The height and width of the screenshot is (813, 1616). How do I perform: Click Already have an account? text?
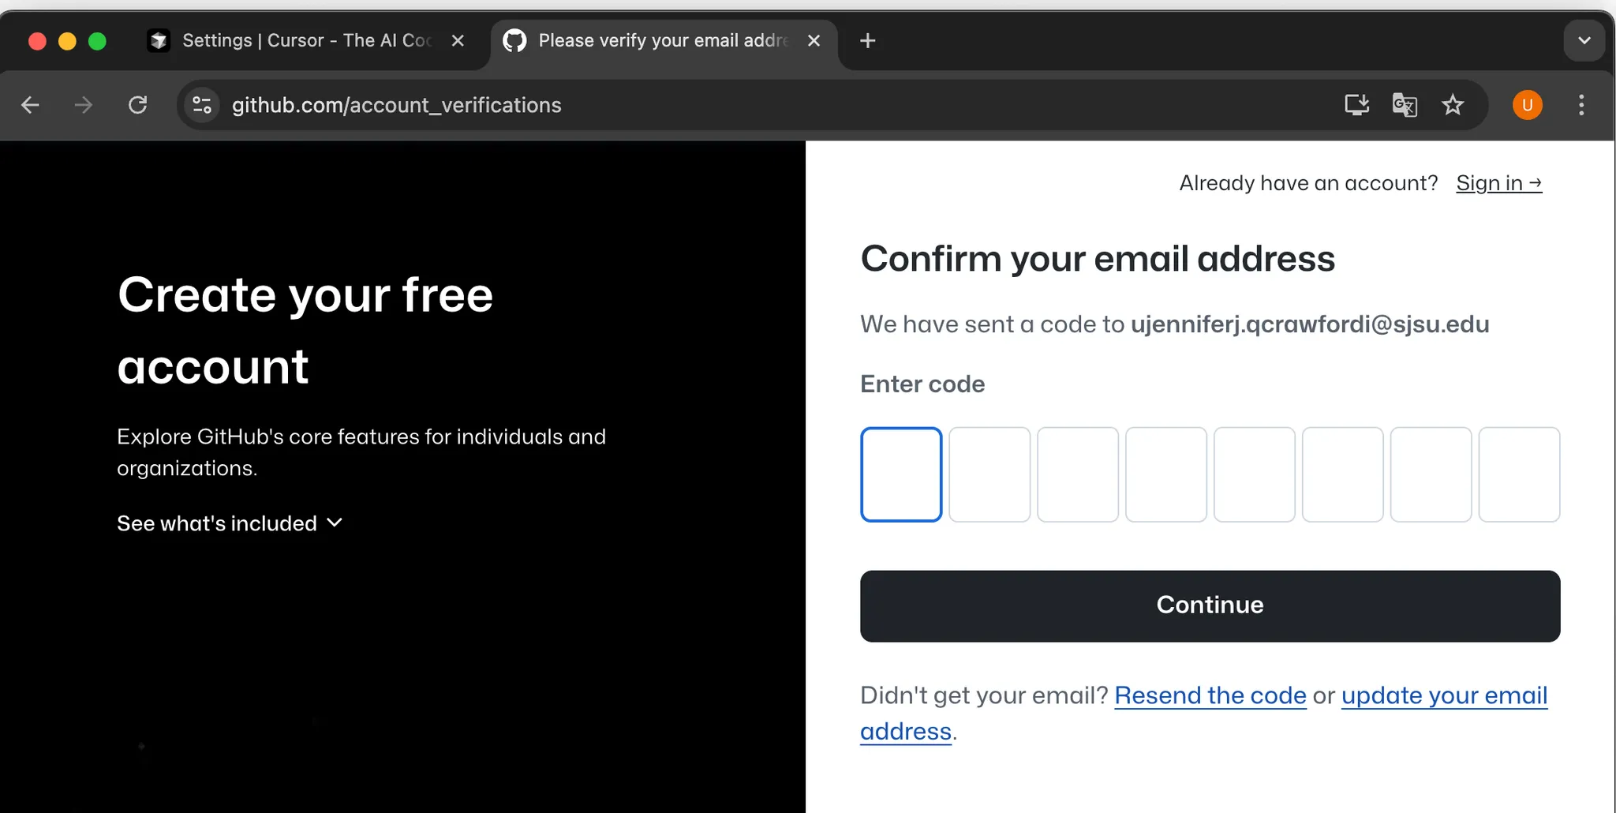1308,183
